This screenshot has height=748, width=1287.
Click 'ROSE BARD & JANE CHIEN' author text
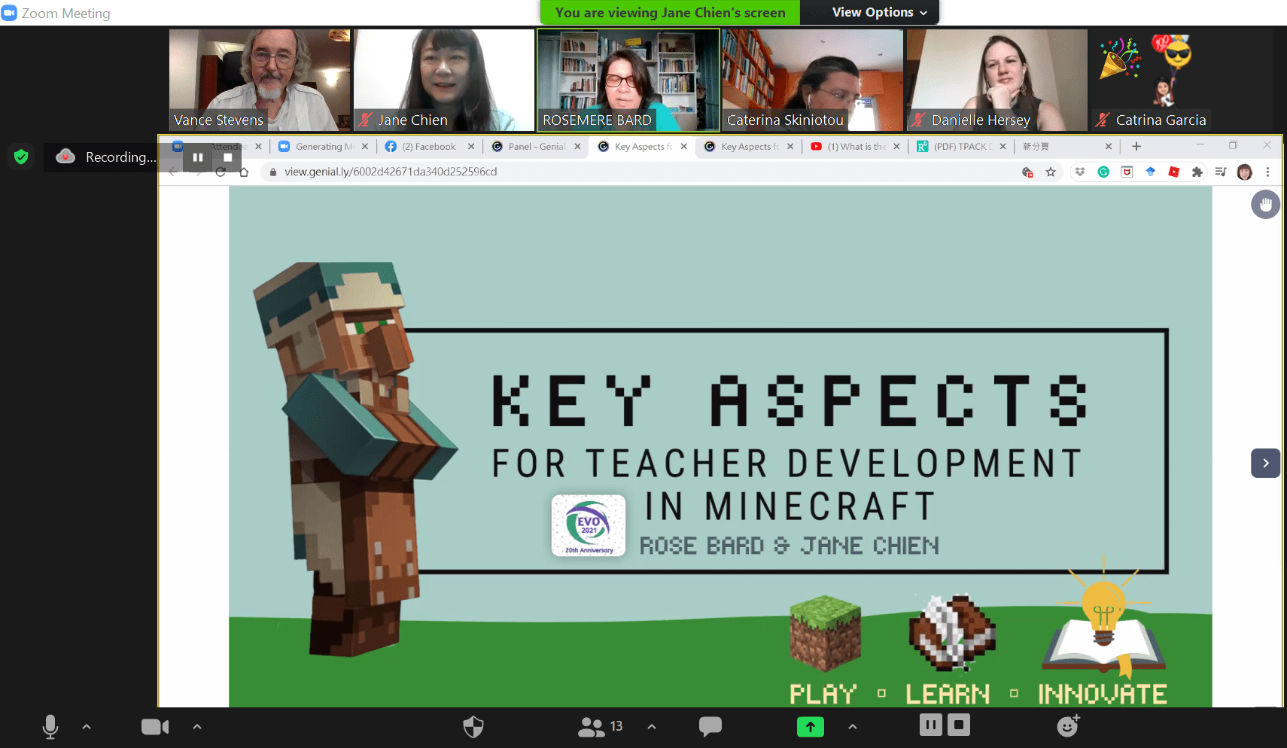click(790, 546)
